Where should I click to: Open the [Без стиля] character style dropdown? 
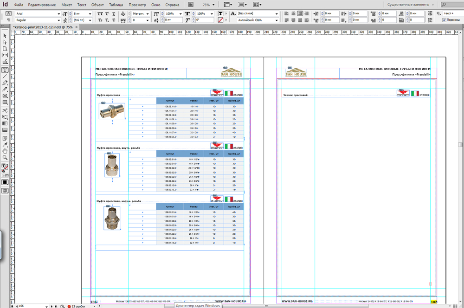(277, 14)
